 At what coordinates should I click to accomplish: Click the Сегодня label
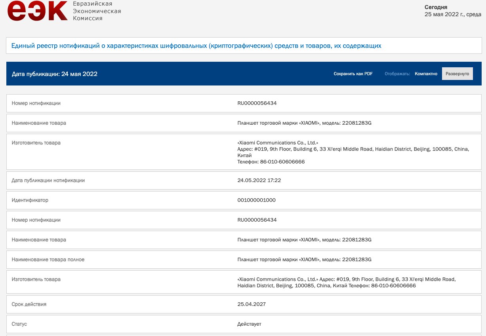436,7
